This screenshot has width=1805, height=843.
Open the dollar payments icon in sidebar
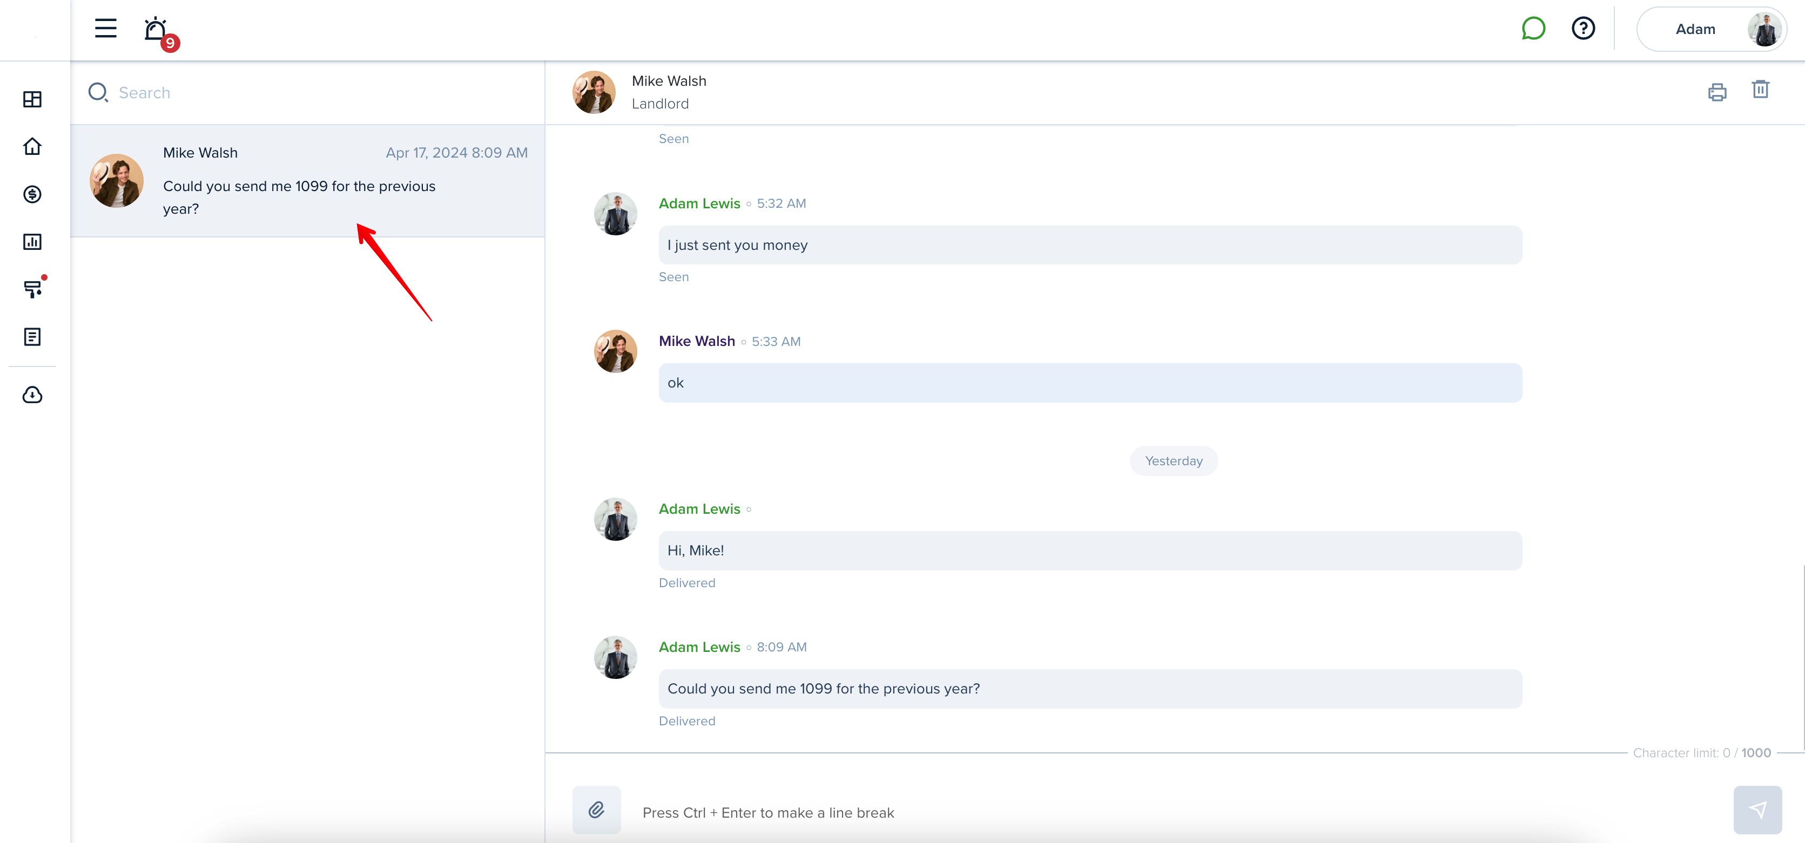click(32, 194)
